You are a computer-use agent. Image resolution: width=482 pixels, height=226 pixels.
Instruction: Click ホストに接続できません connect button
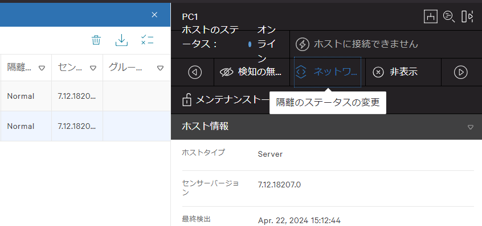[357, 44]
